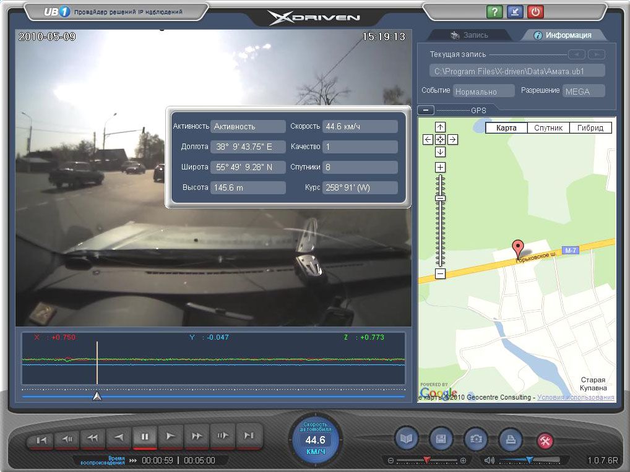Click the Курс value 258° 91' (W)
Image resolution: width=630 pixels, height=472 pixels.
(360, 187)
